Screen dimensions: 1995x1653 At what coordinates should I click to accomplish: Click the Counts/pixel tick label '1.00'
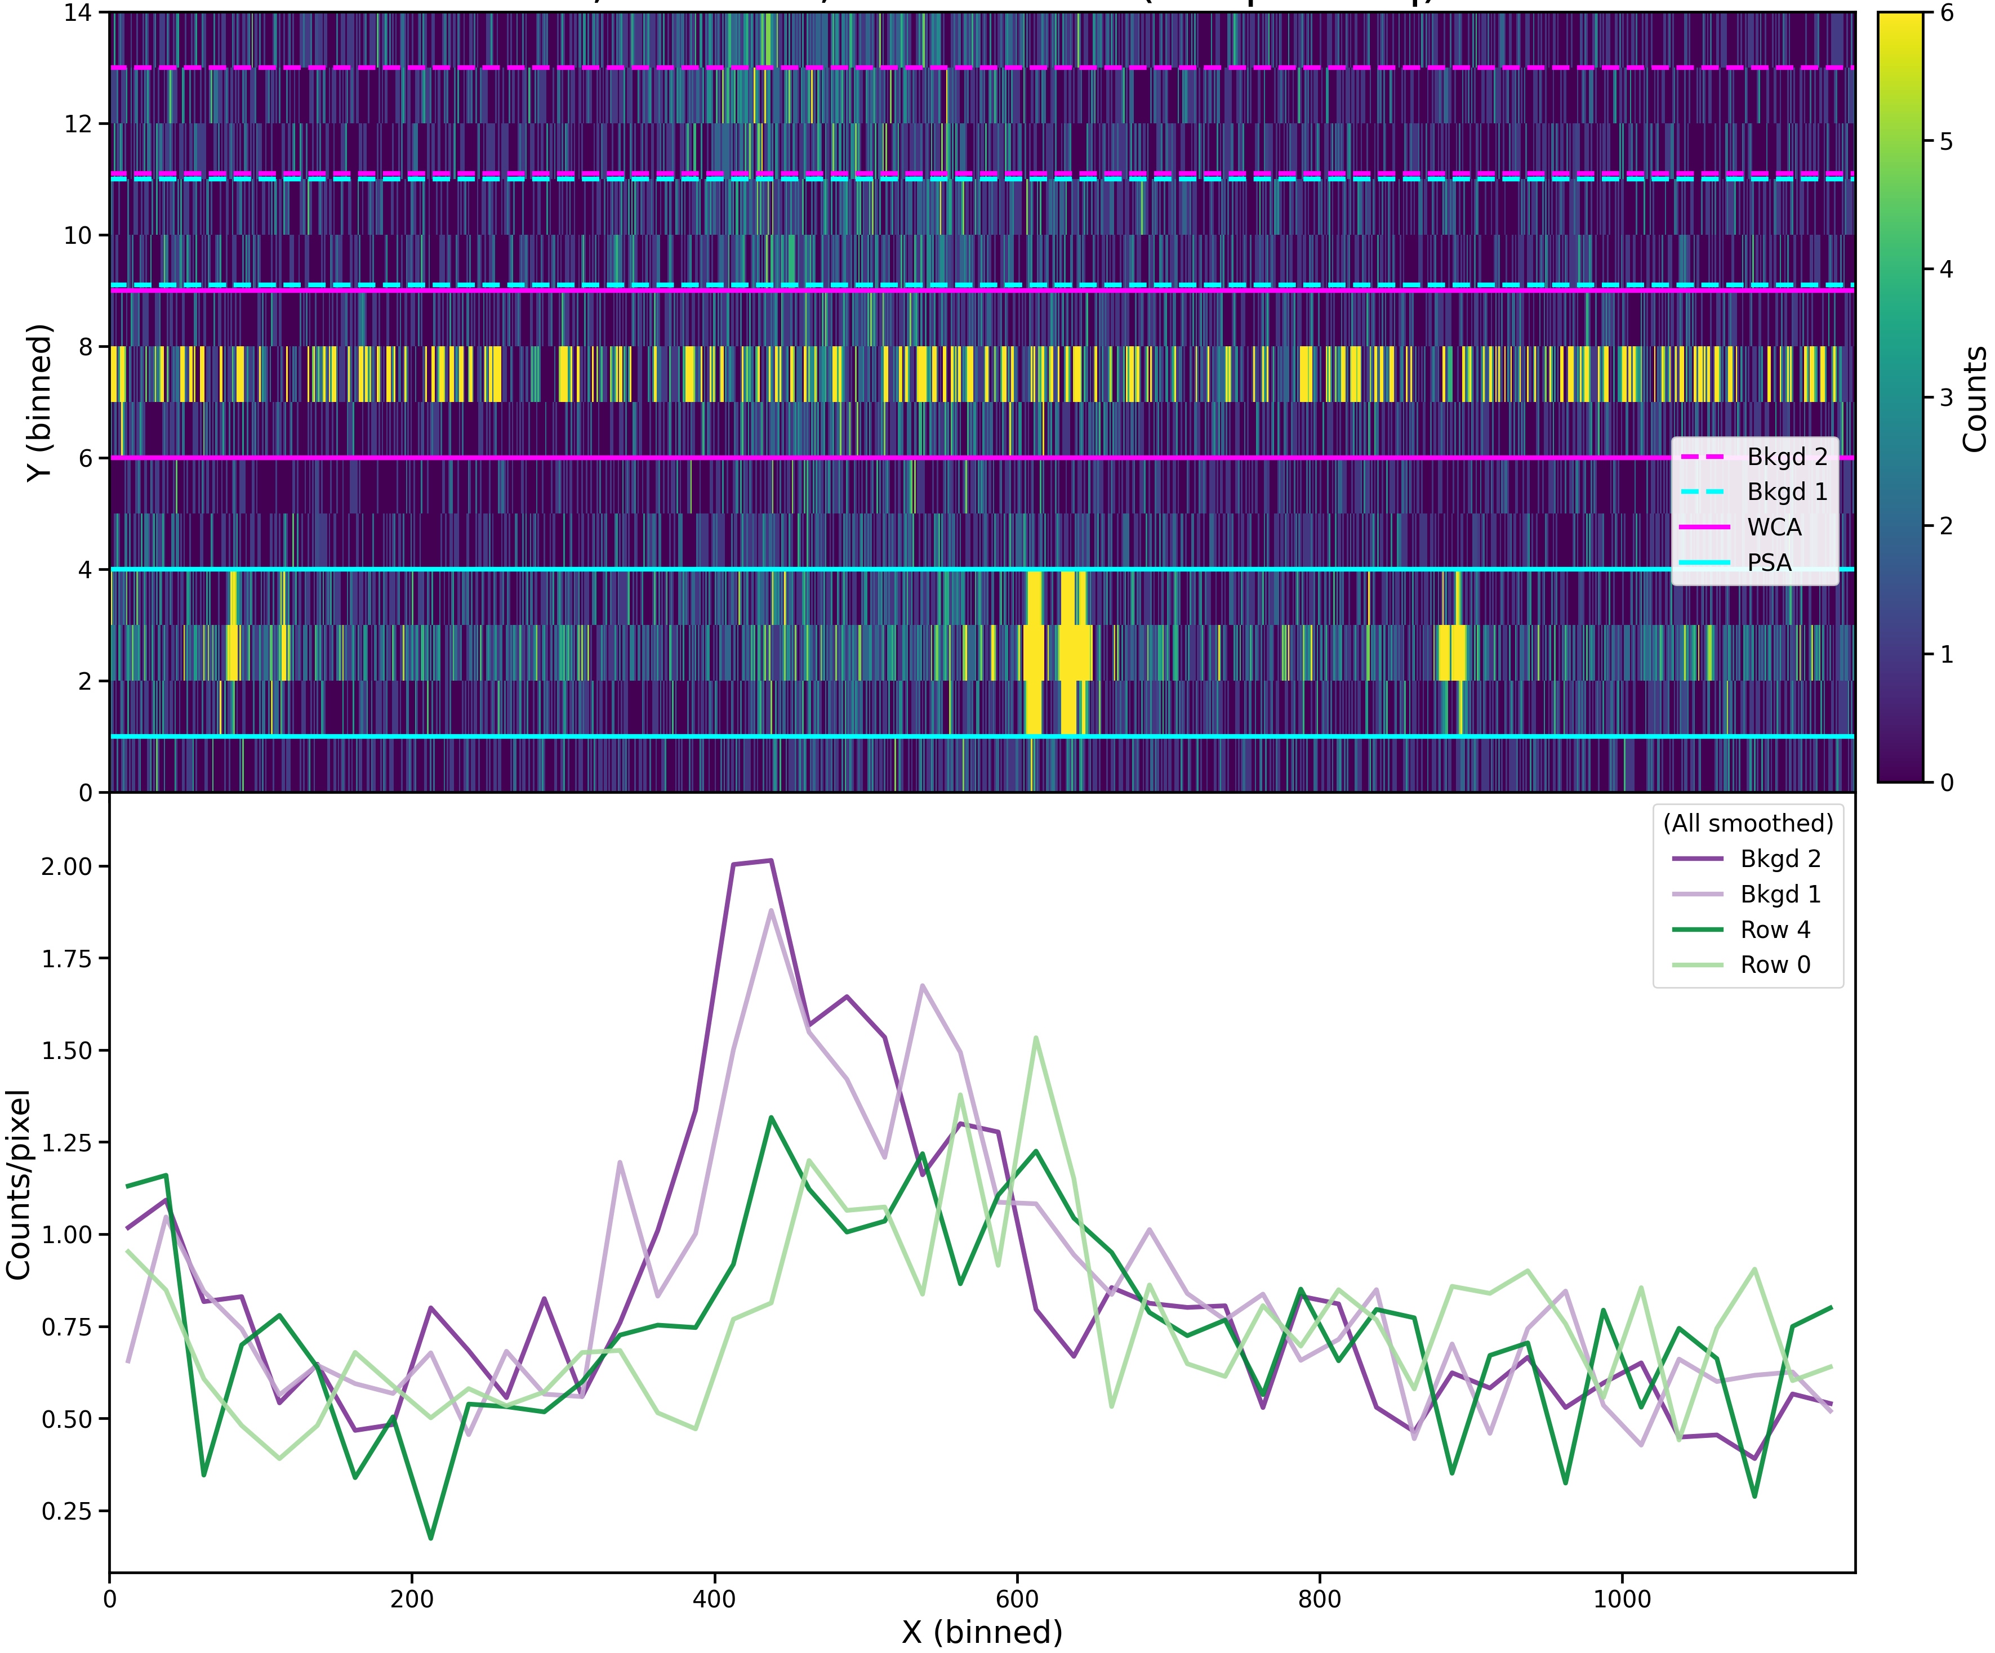pyautogui.click(x=66, y=1234)
